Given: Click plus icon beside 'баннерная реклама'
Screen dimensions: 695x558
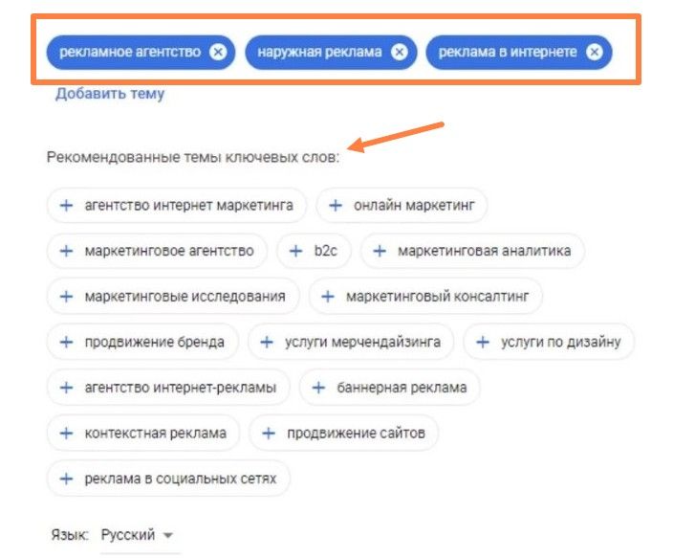Looking at the screenshot, I should tap(318, 388).
